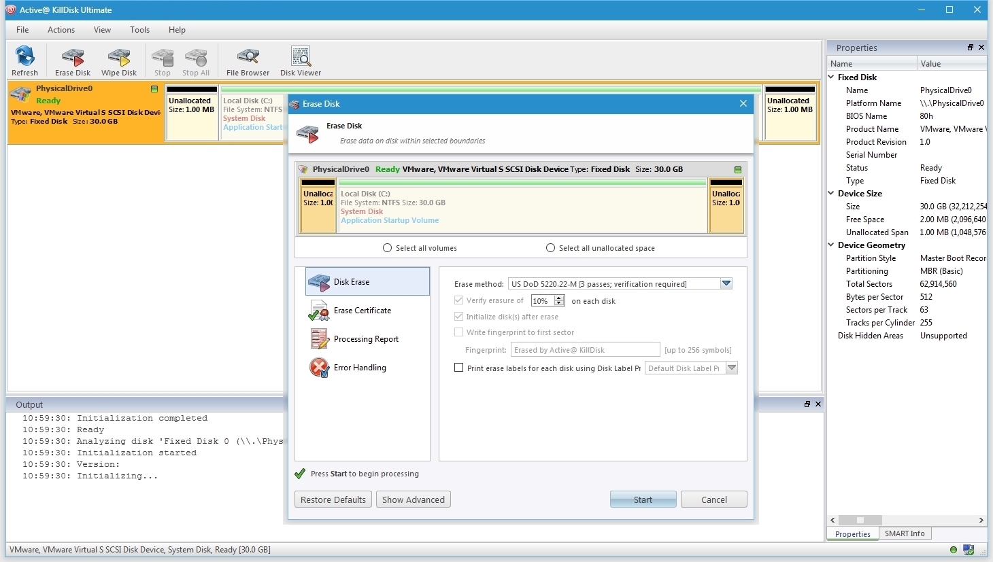Select all volumes radio button
This screenshot has height=562, width=993.
tap(387, 248)
